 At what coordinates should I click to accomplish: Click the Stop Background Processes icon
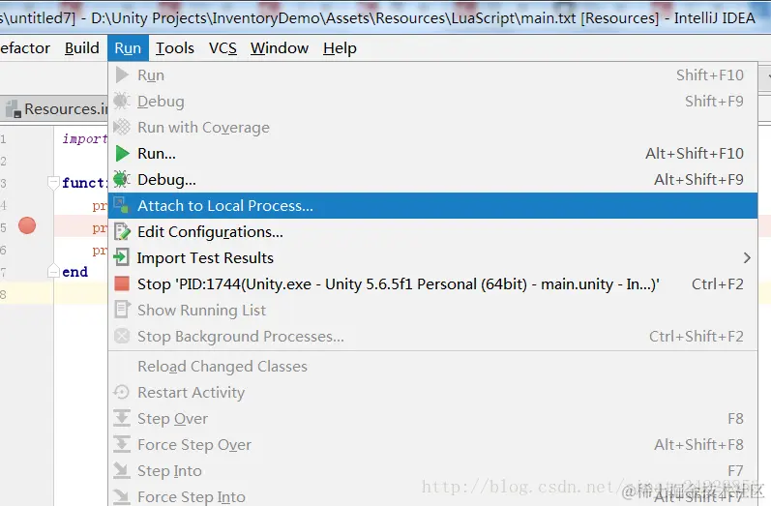122,336
